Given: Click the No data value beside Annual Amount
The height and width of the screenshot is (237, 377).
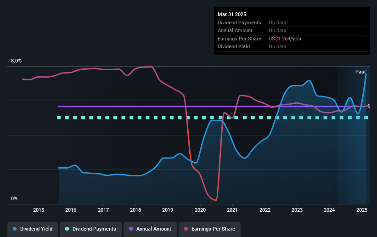Looking at the screenshot, I should point(277,31).
